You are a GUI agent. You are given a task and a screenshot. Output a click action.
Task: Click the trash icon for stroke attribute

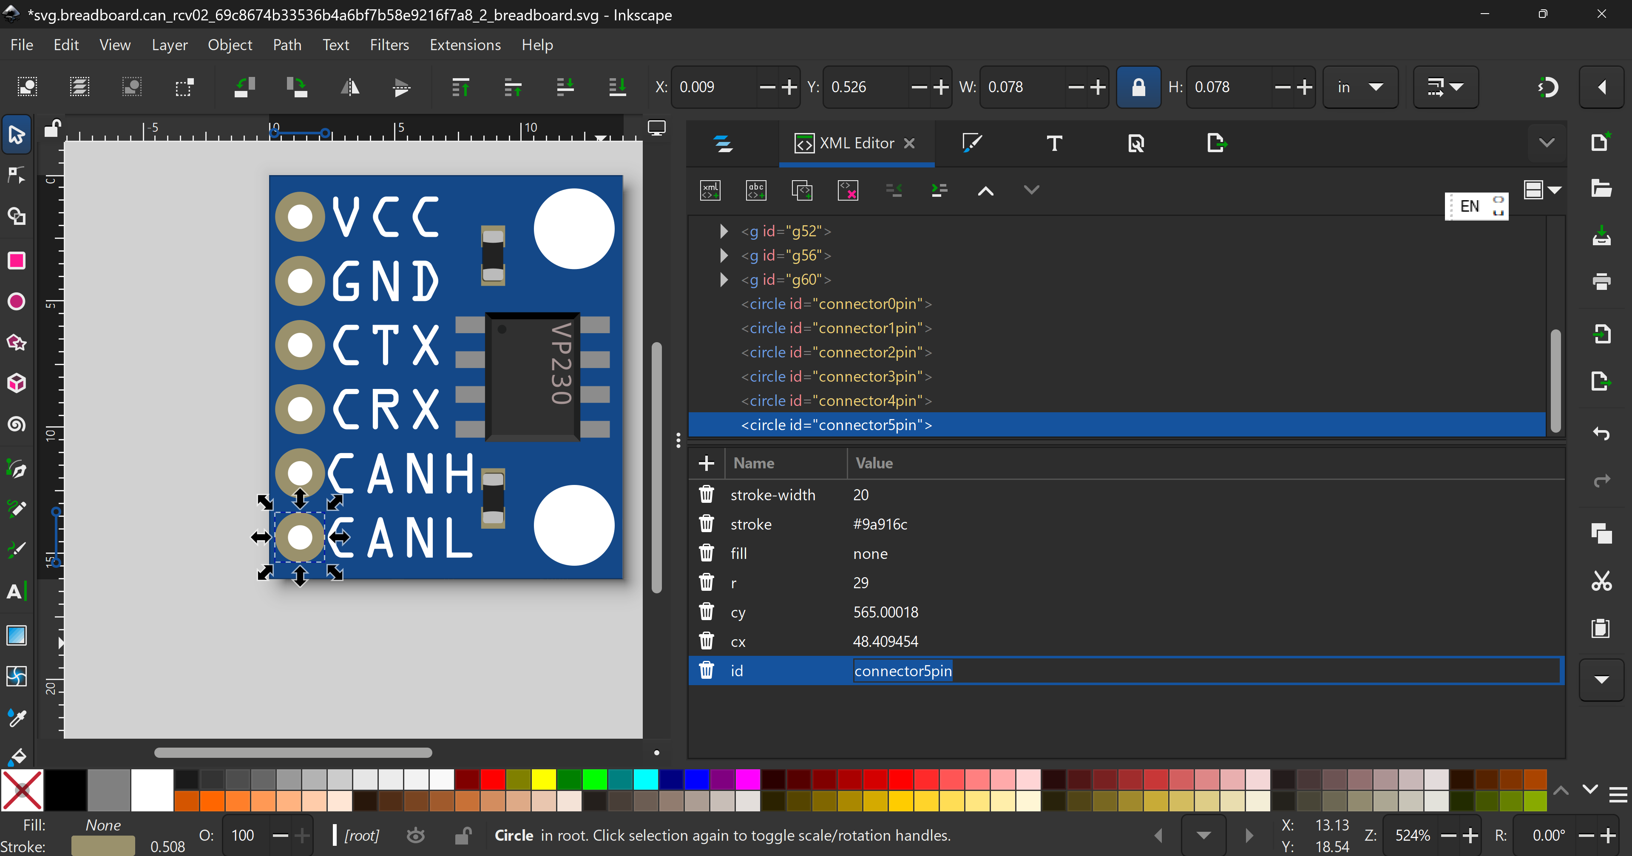coord(706,524)
